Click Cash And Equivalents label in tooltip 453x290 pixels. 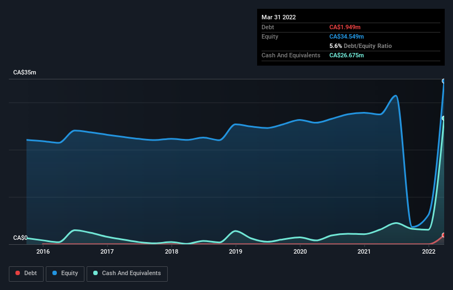291,55
